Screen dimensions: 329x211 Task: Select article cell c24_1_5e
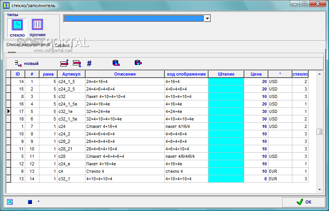[71, 104]
